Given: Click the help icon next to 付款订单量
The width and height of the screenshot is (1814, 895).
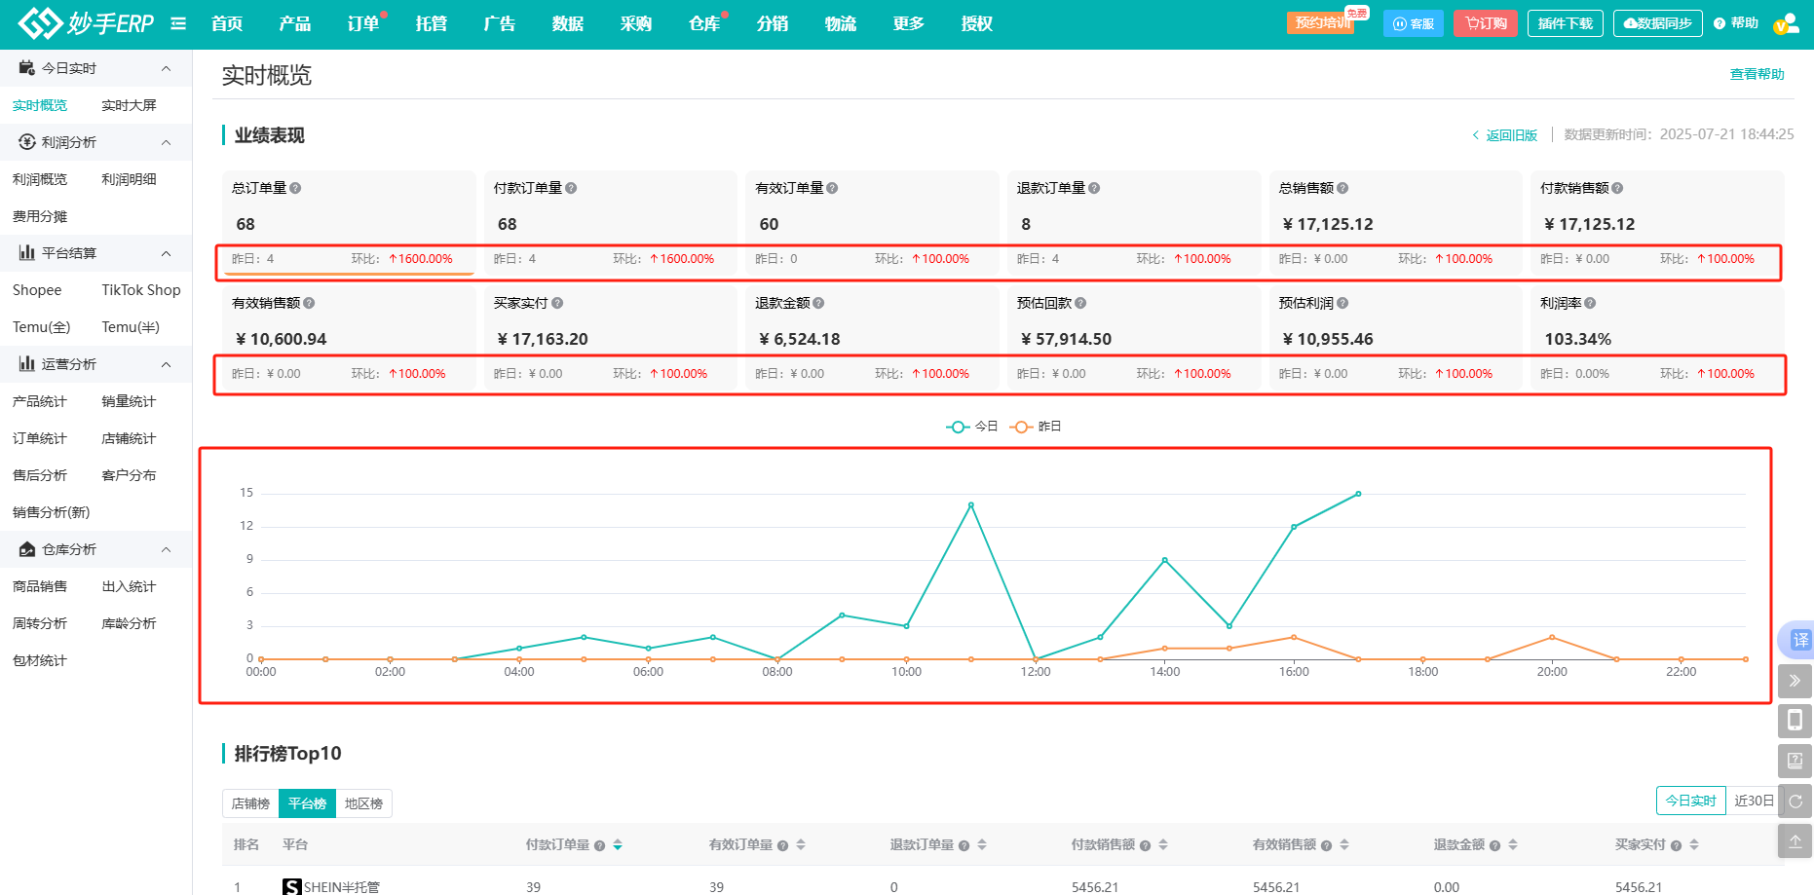Looking at the screenshot, I should point(571,188).
